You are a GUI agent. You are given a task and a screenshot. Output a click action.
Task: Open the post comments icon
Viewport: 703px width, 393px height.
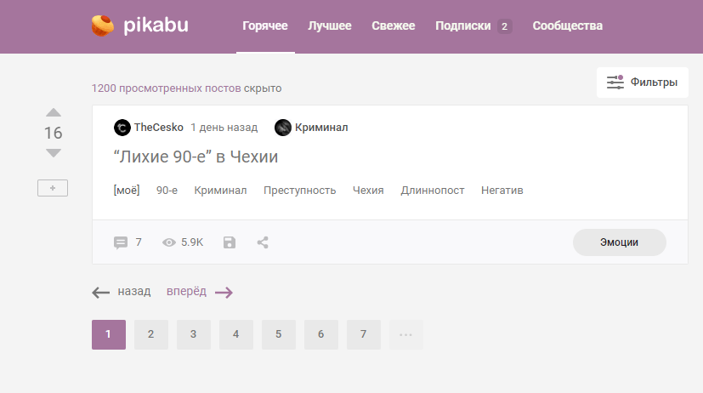pyautogui.click(x=121, y=242)
